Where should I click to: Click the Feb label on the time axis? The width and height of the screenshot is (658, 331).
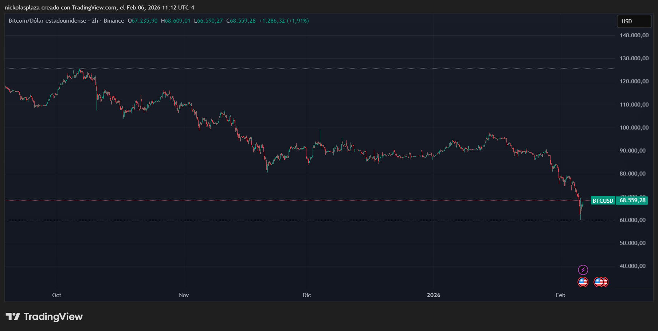tap(560, 295)
